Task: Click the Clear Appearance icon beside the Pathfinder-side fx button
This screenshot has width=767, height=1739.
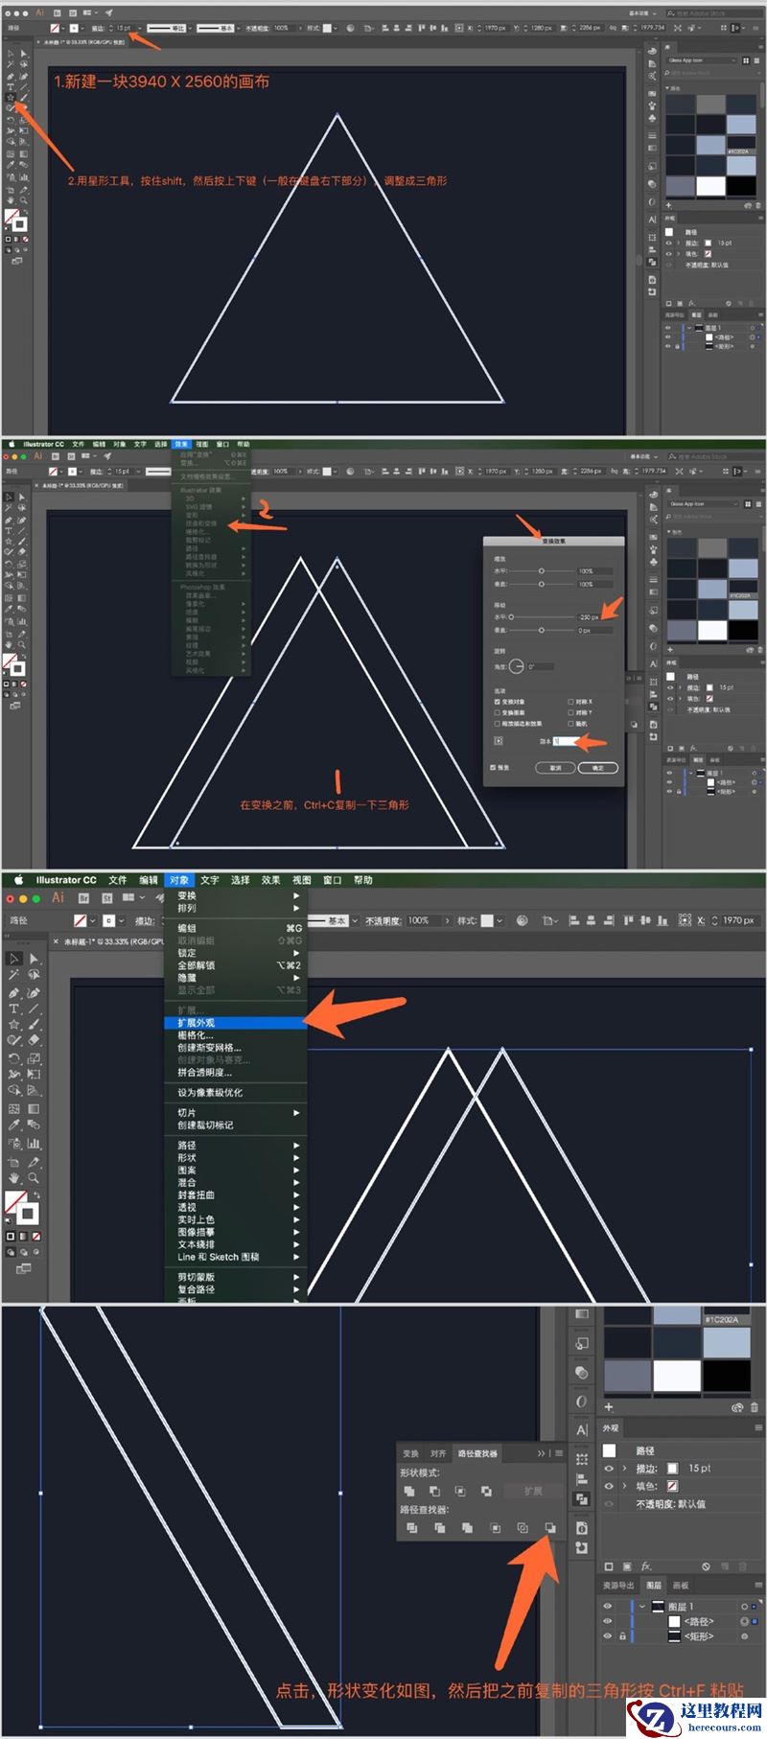Action: coord(706,1566)
